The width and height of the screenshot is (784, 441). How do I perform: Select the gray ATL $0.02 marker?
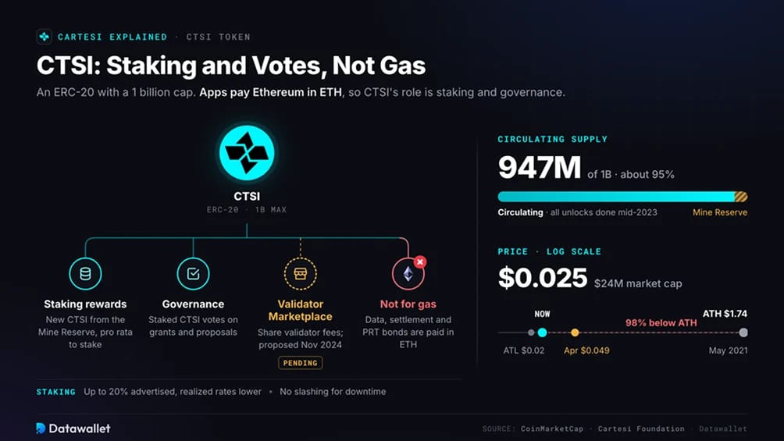coord(531,333)
